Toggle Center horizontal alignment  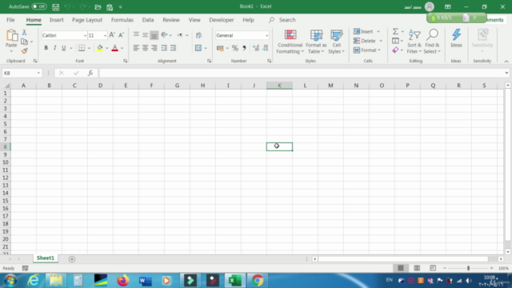click(145, 48)
